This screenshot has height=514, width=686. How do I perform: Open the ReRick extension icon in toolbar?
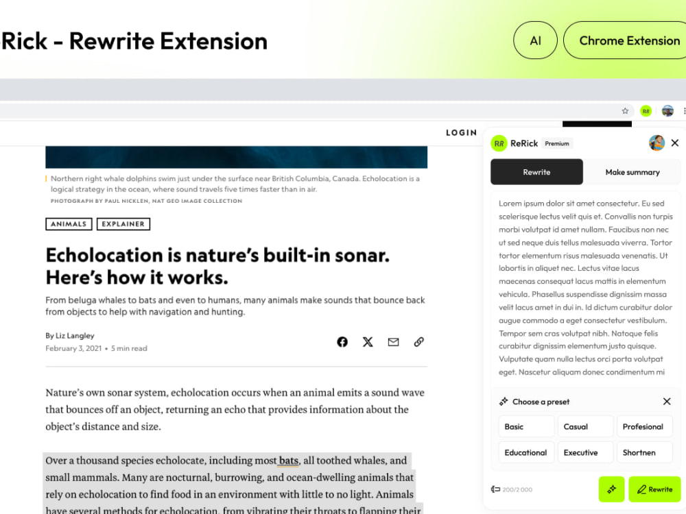click(x=646, y=111)
